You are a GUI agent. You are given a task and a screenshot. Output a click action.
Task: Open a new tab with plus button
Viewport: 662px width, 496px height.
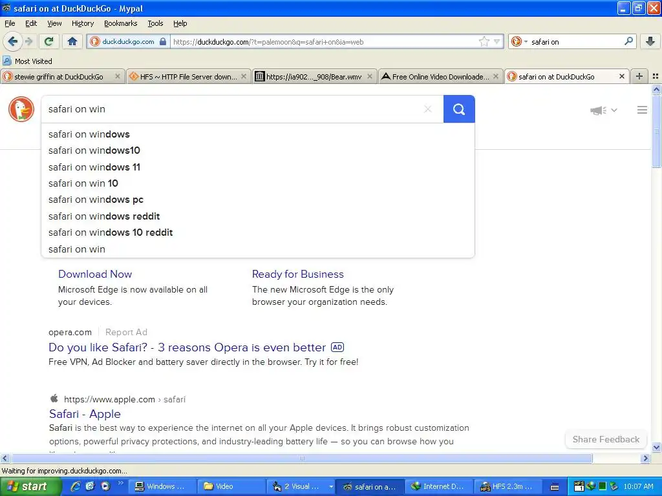tap(639, 76)
